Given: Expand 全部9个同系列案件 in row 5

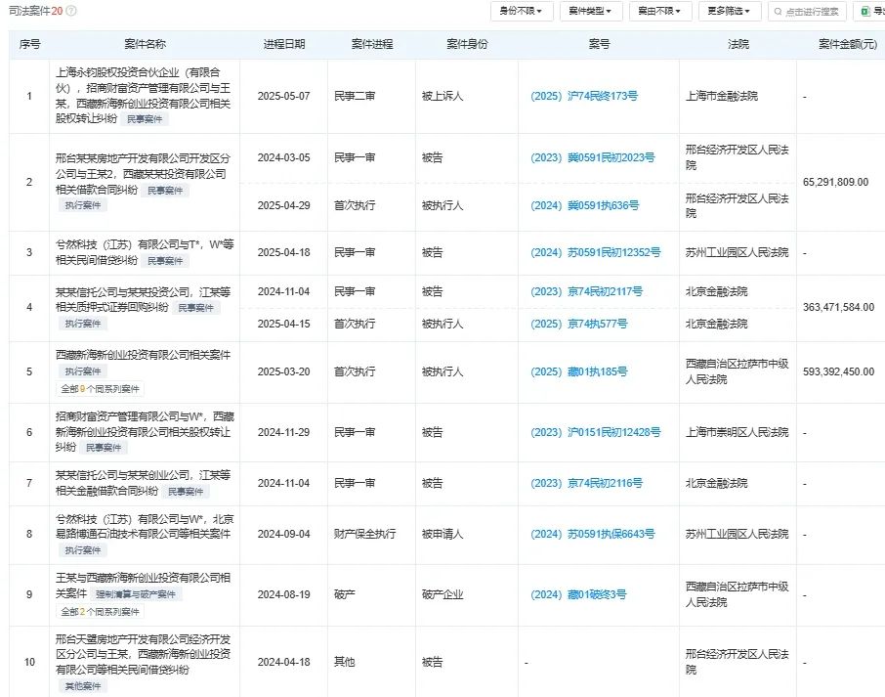Looking at the screenshot, I should click(x=101, y=388).
